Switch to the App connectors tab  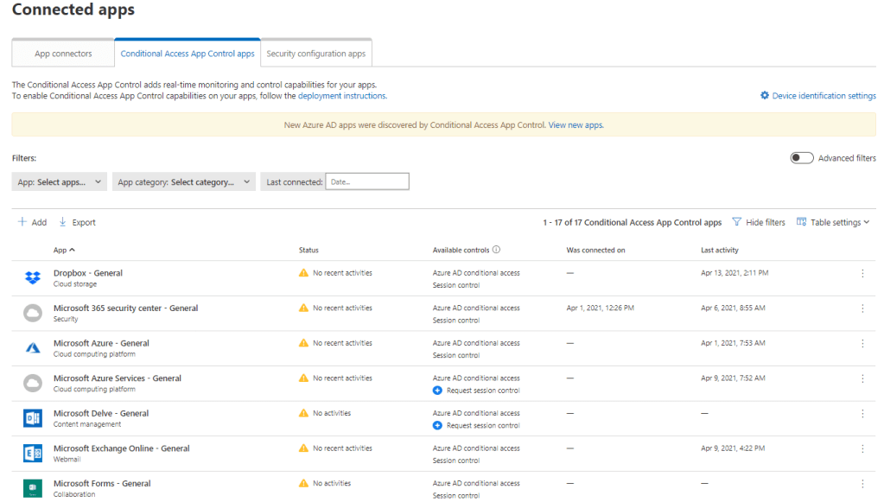pos(63,54)
